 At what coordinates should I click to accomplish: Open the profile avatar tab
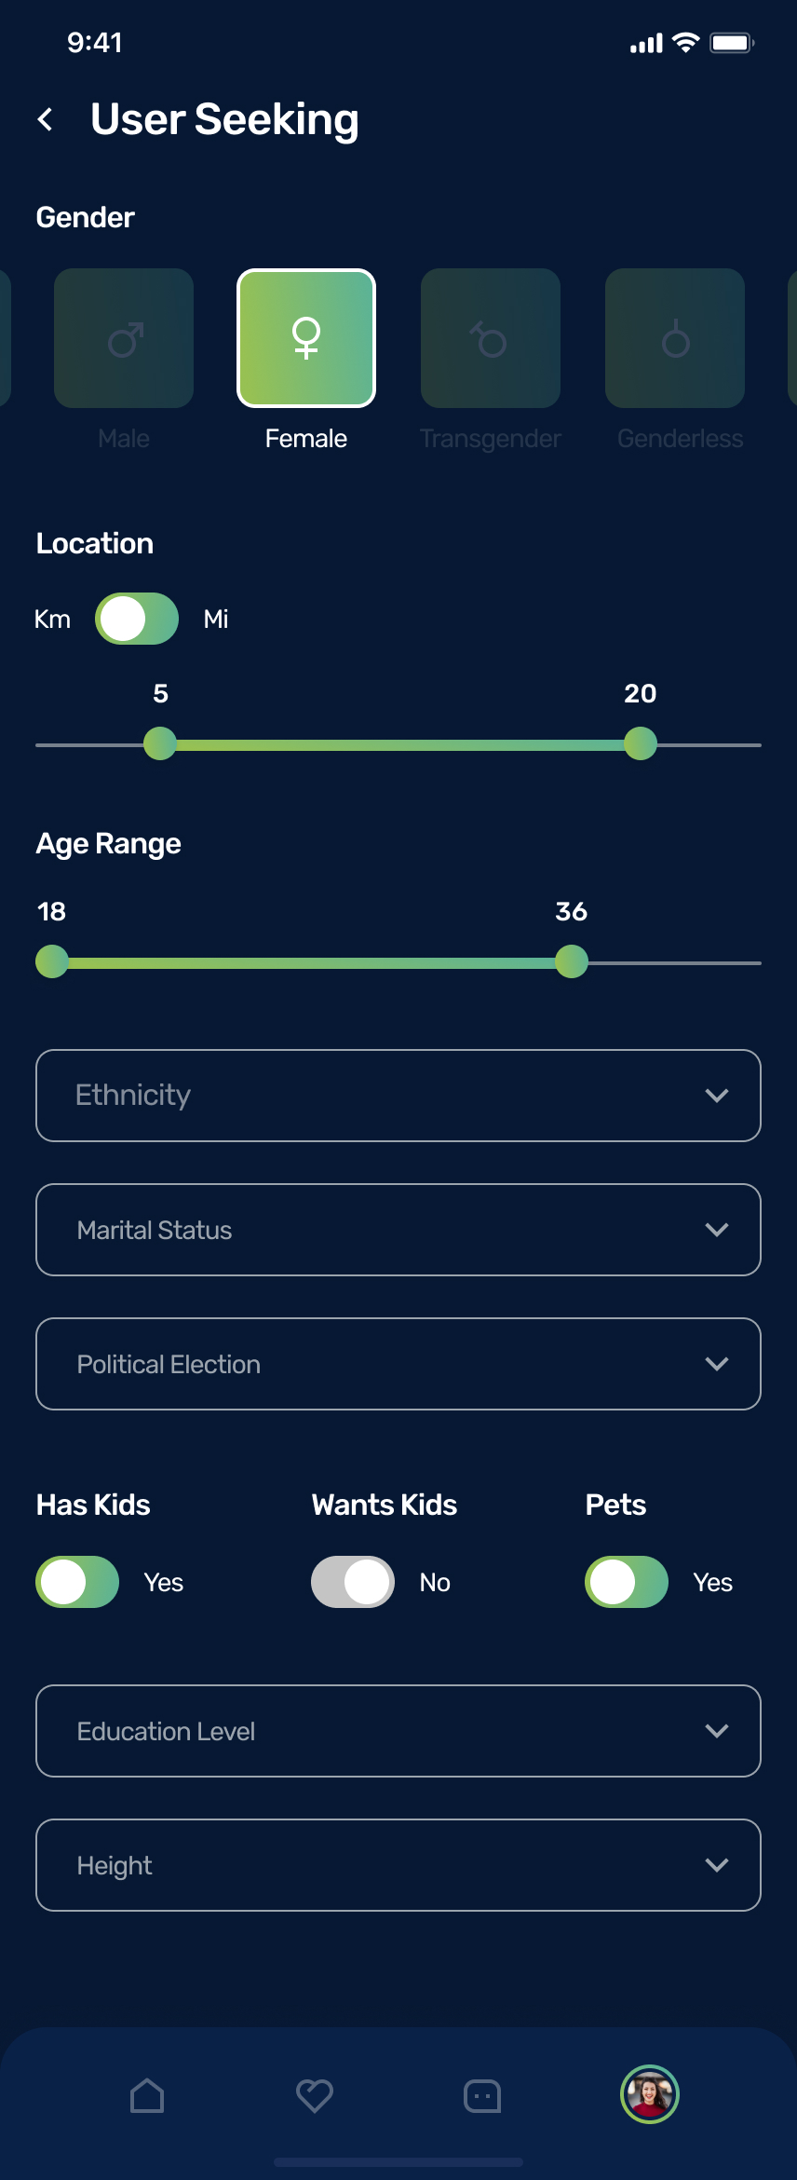[650, 2094]
